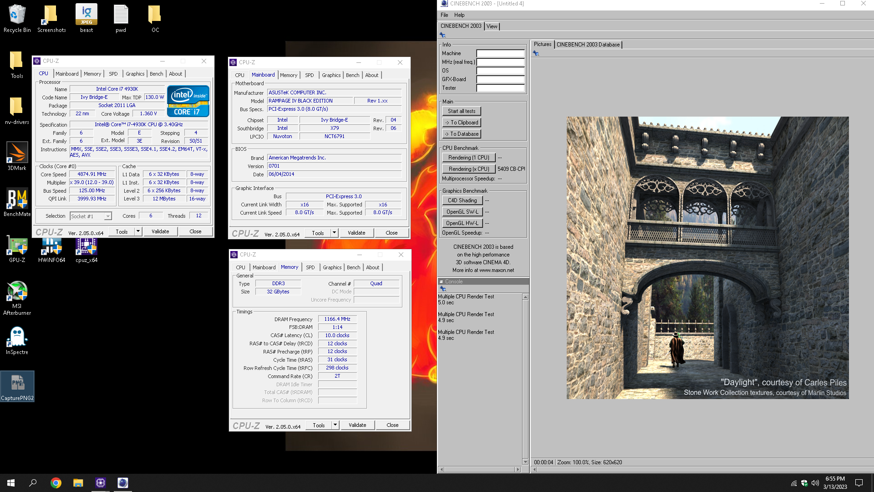This screenshot has height=492, width=874.
Task: Expand Tools dropdown arrow in Memory window
Action: point(335,425)
